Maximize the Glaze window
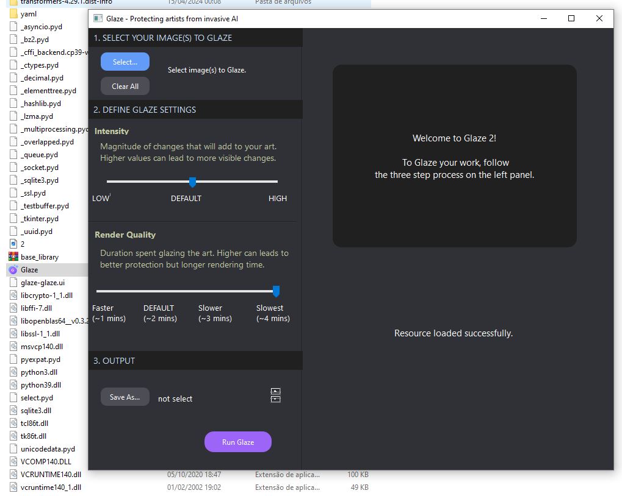Screen dimensions: 622x496 (571, 18)
